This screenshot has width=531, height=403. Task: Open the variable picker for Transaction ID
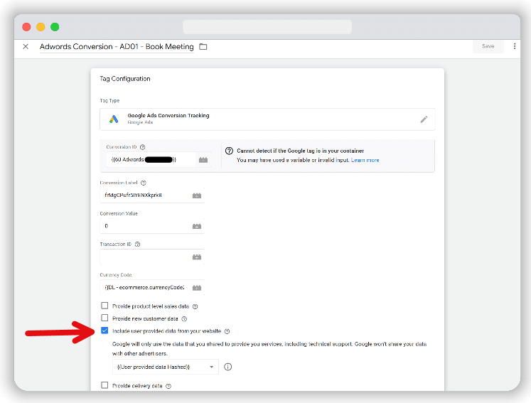tap(197, 257)
